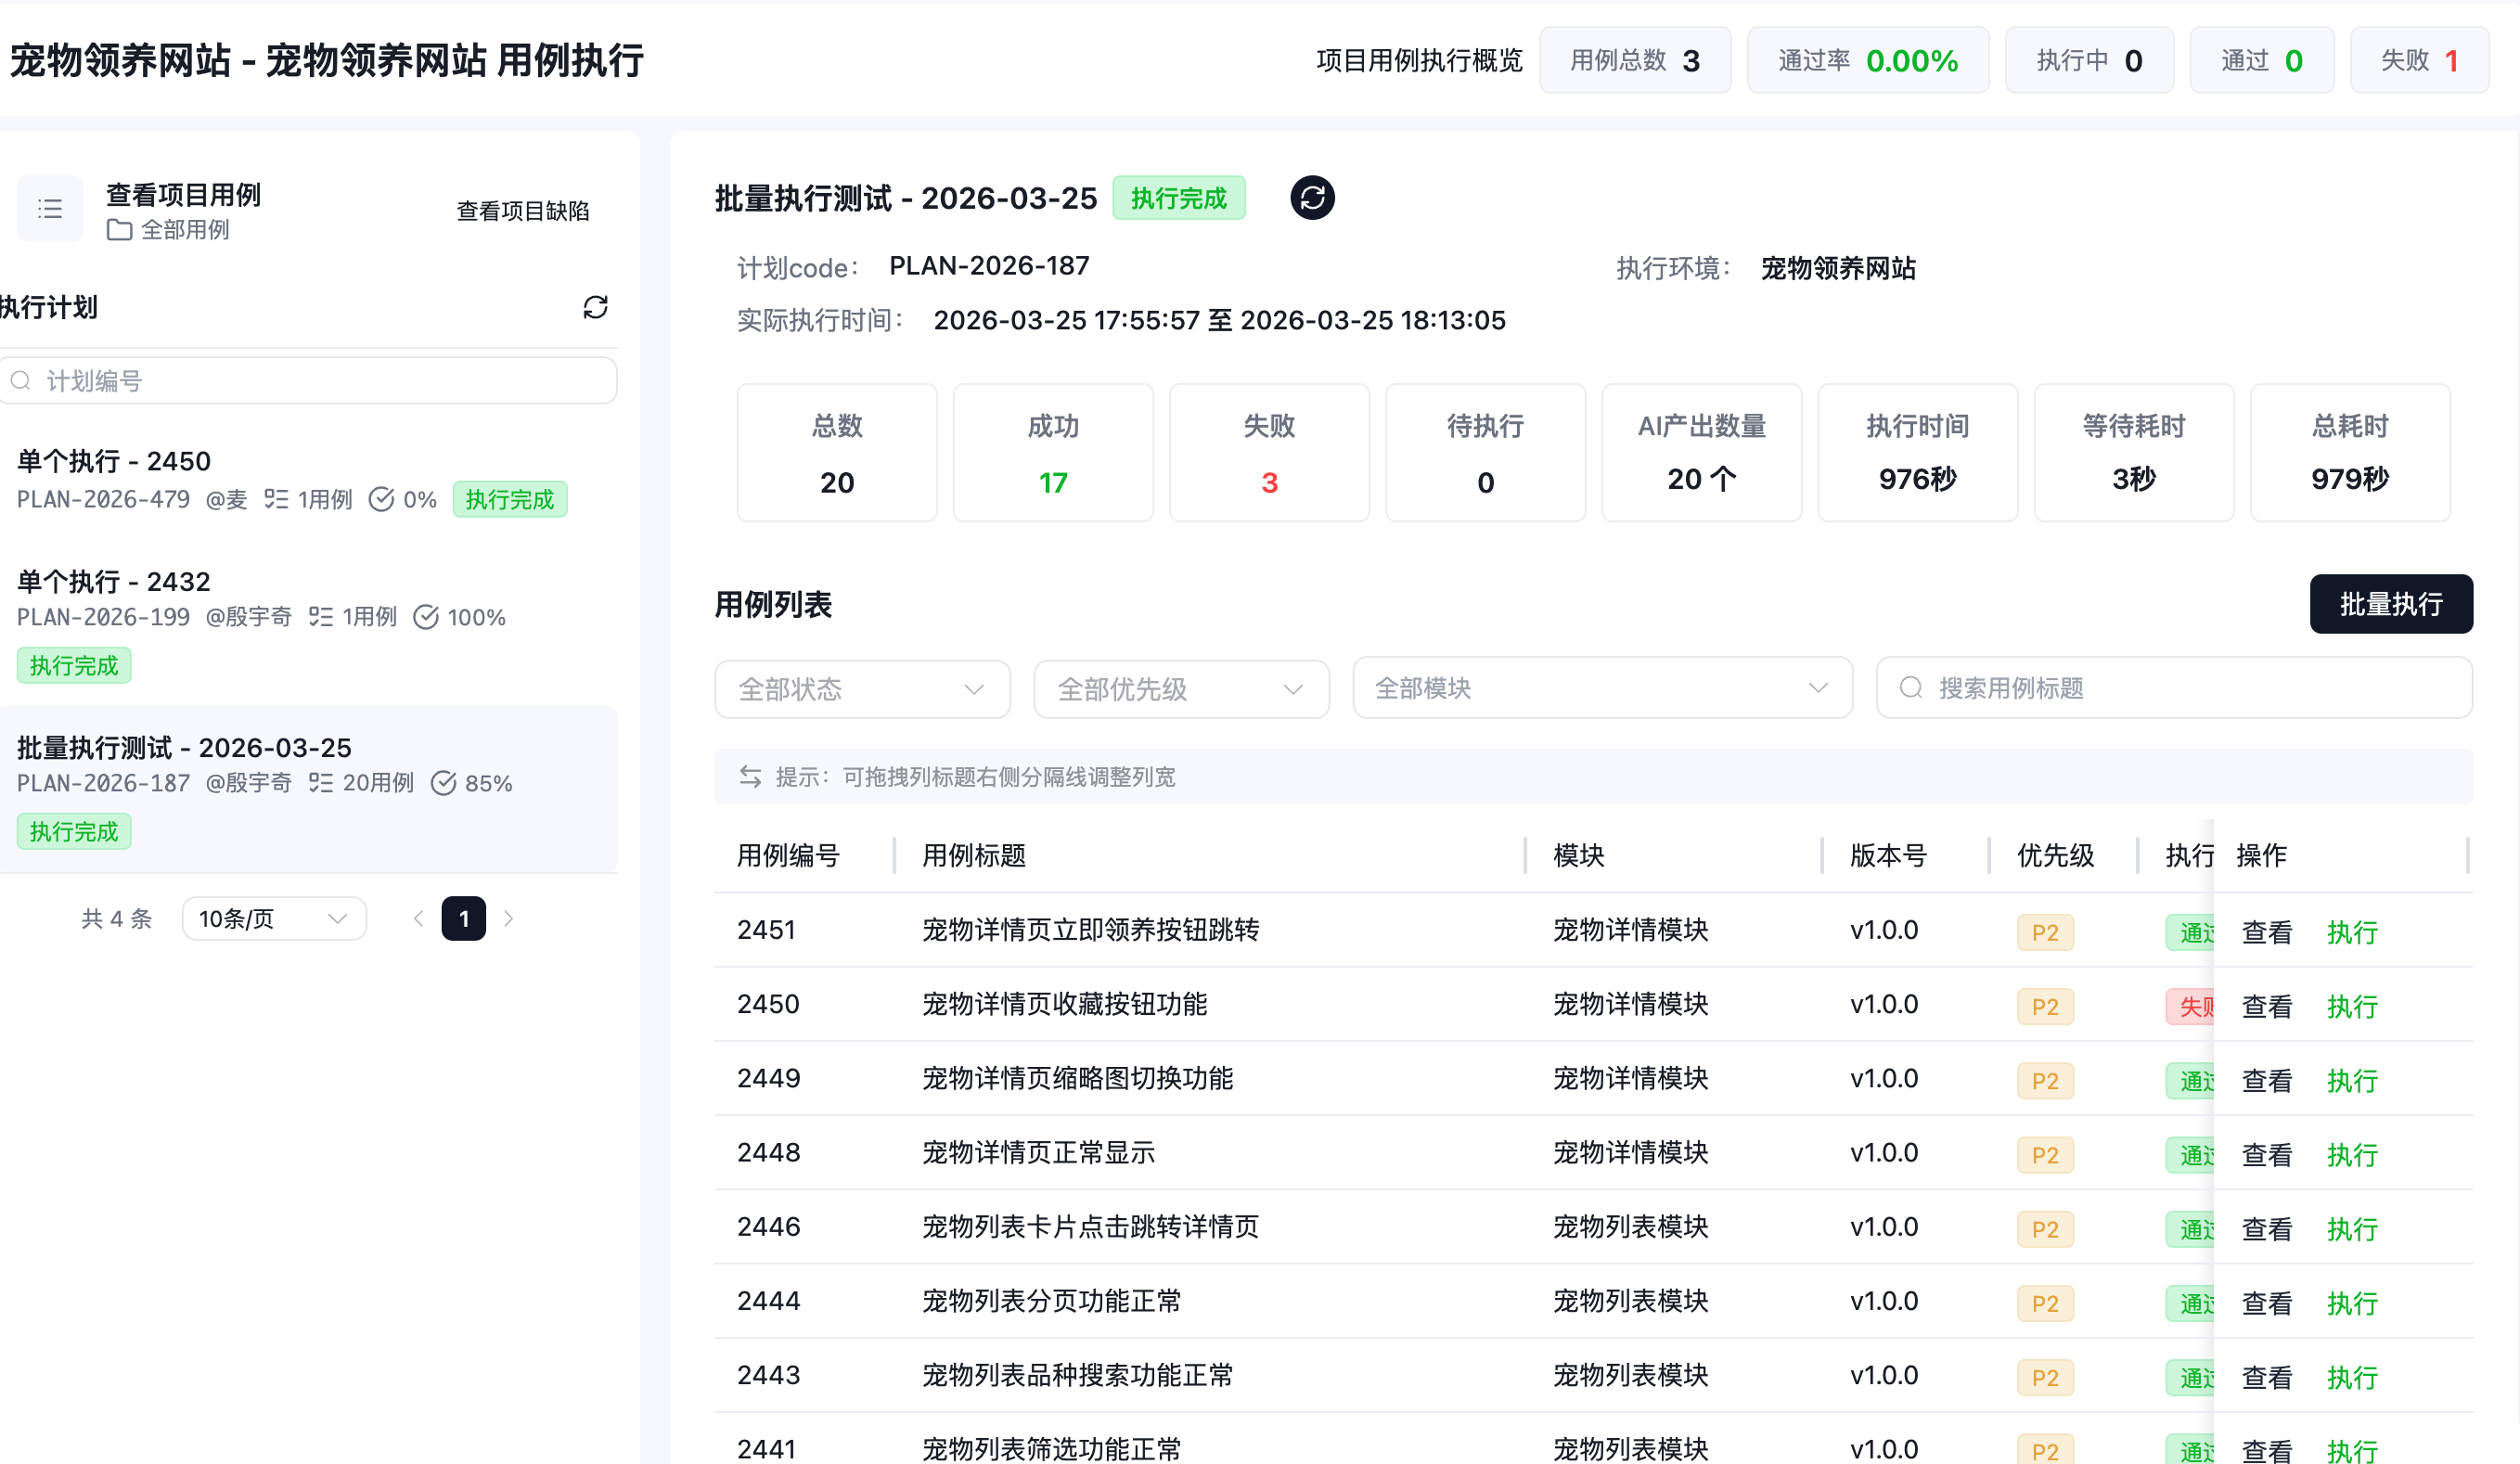The width and height of the screenshot is (2520, 1464).
Task: View case 2449 details
Action: tap(2266, 1080)
